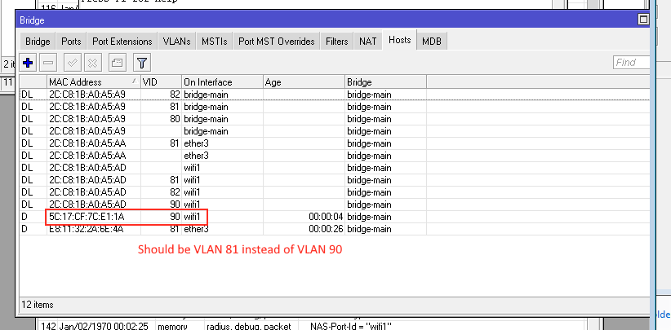Focus the Find search field
This screenshot has height=330, width=671.
[632, 63]
